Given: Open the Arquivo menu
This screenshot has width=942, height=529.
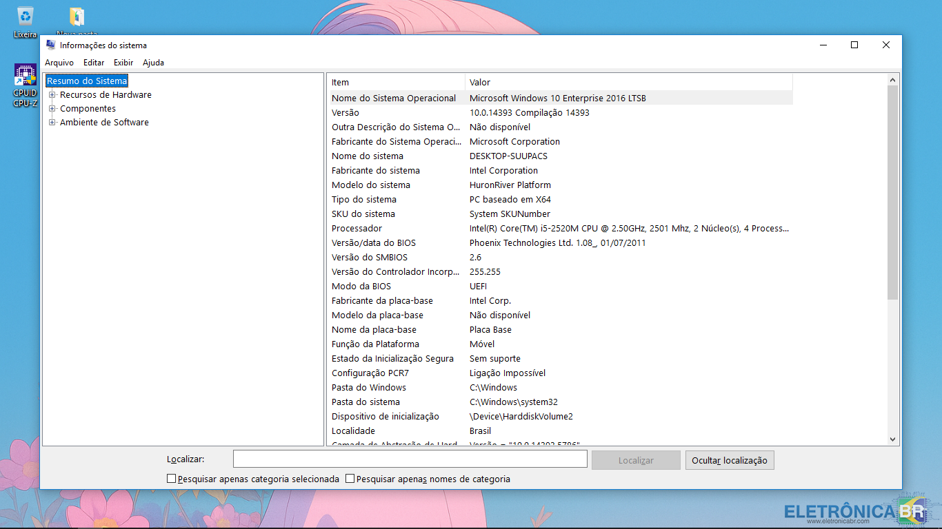Looking at the screenshot, I should 59,63.
